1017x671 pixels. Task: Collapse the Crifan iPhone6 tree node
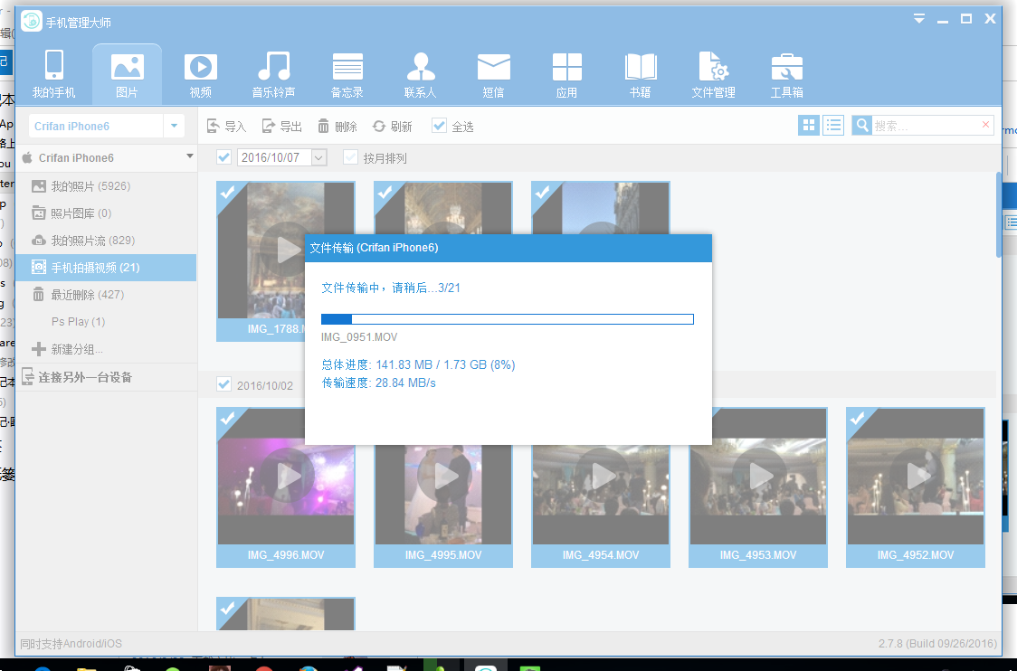(x=189, y=156)
